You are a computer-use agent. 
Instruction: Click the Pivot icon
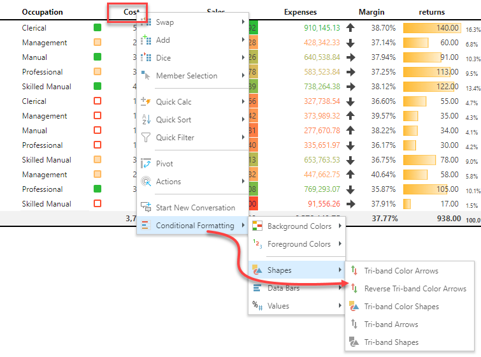pos(146,163)
